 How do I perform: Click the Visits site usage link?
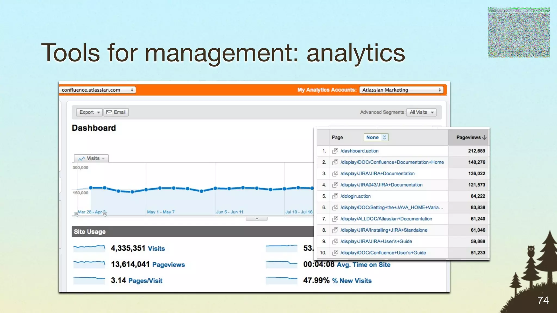(x=156, y=248)
